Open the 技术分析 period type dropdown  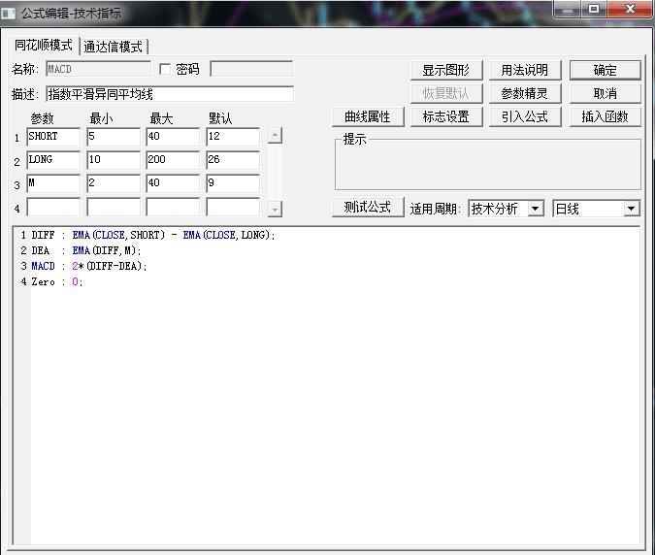click(535, 209)
